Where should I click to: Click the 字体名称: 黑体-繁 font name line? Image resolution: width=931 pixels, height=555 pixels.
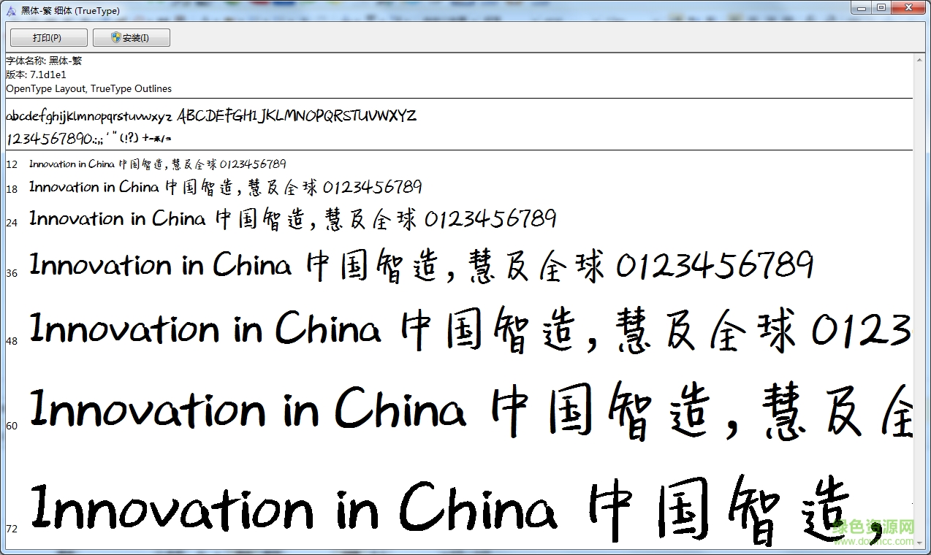44,61
